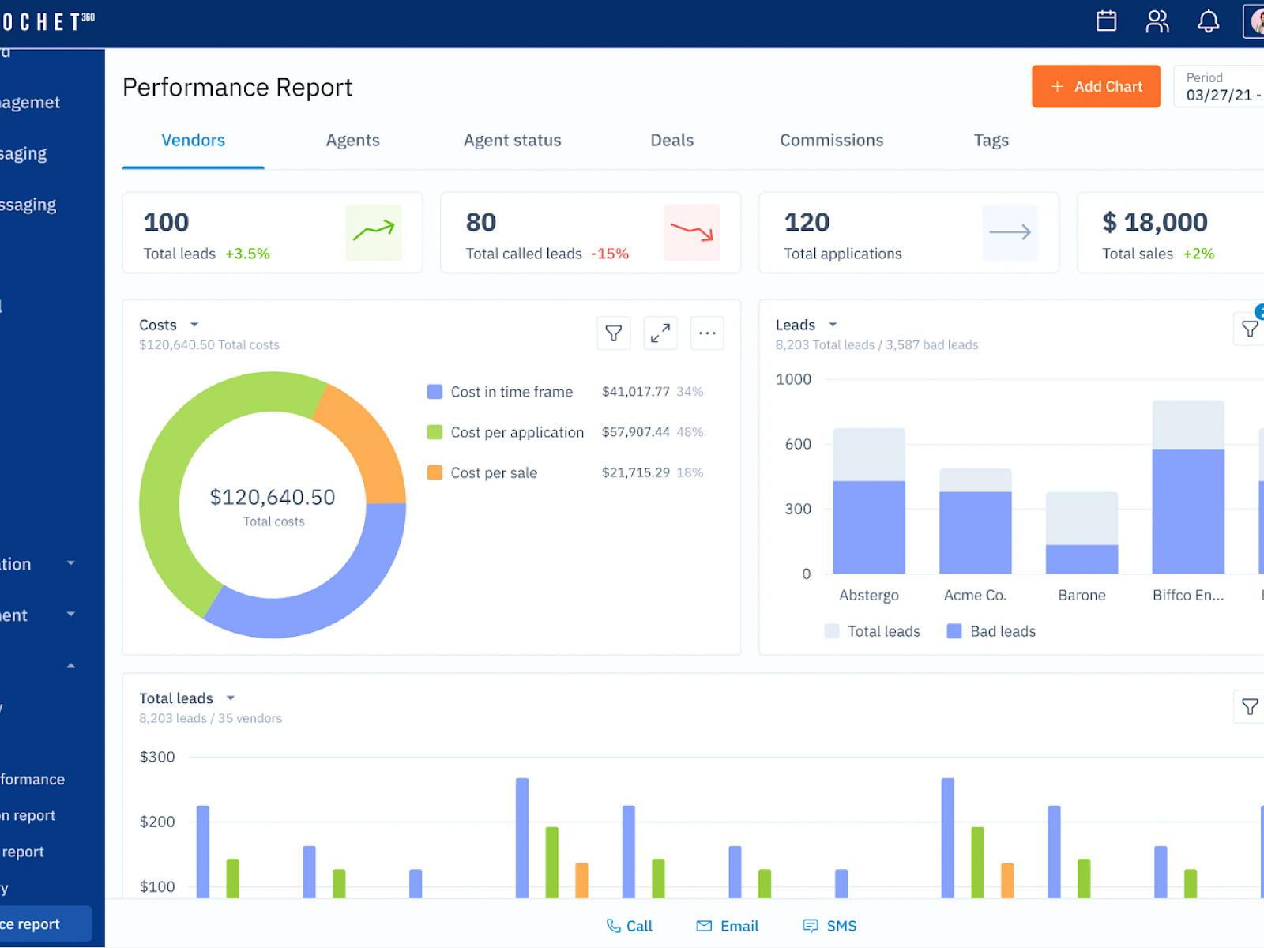Image resolution: width=1264 pixels, height=948 pixels.
Task: Click the Barone bar in Leads chart
Action: (x=1082, y=532)
